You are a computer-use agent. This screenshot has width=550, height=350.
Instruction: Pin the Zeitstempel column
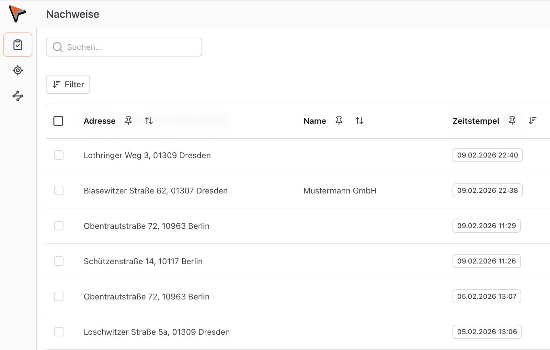coord(512,121)
